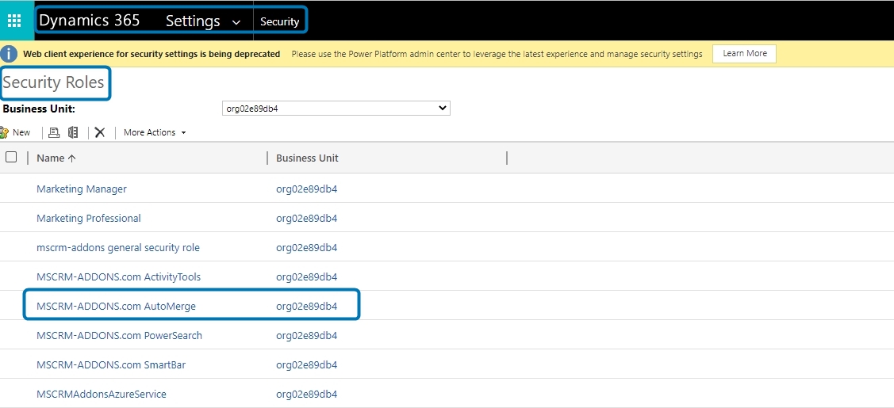Click org02e89db4 in the AutoMerge row

click(307, 306)
